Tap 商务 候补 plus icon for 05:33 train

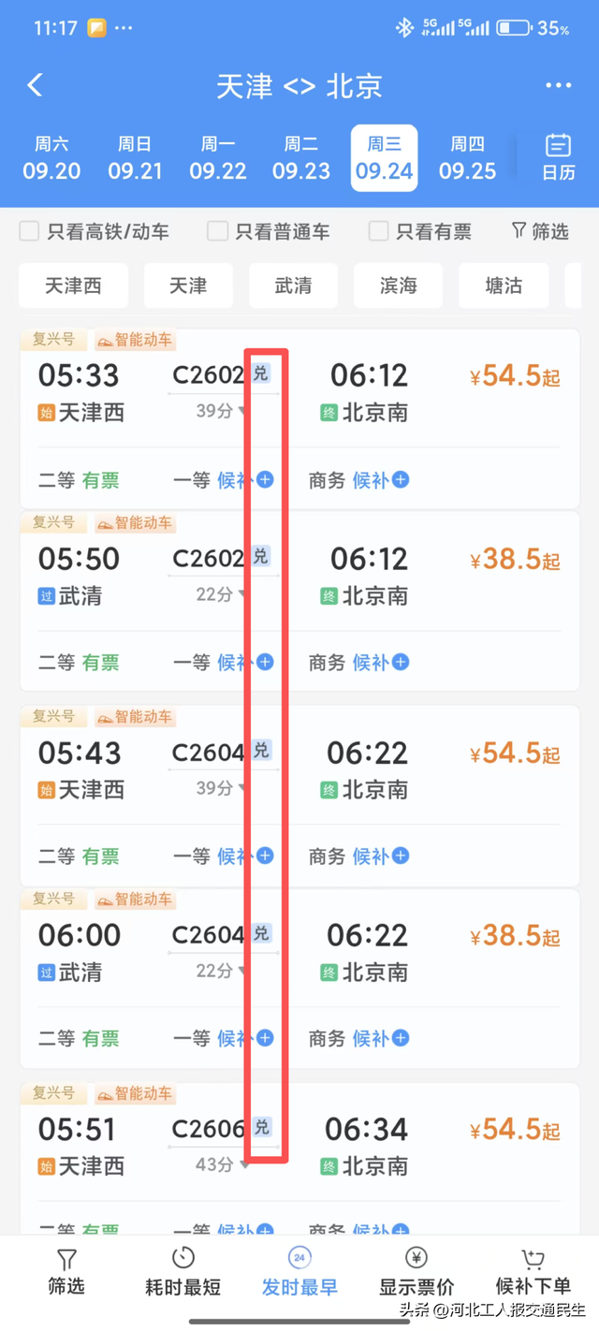[x=401, y=480]
